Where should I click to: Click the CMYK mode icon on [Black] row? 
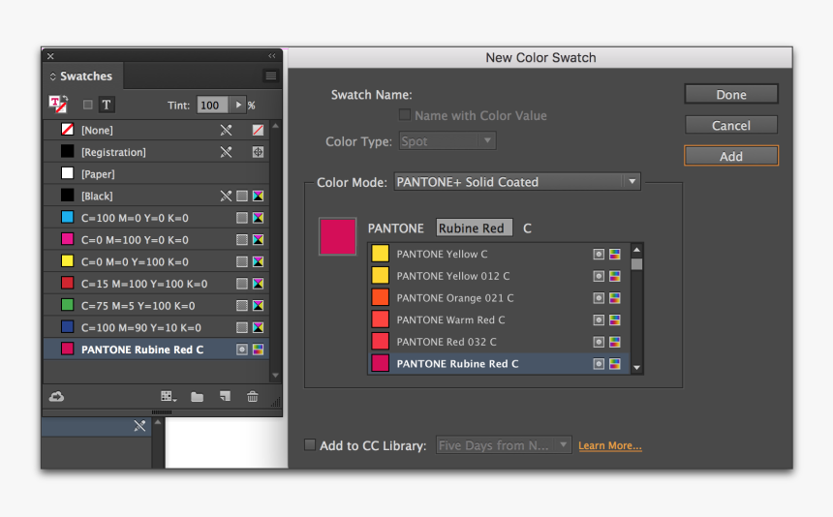click(x=258, y=197)
